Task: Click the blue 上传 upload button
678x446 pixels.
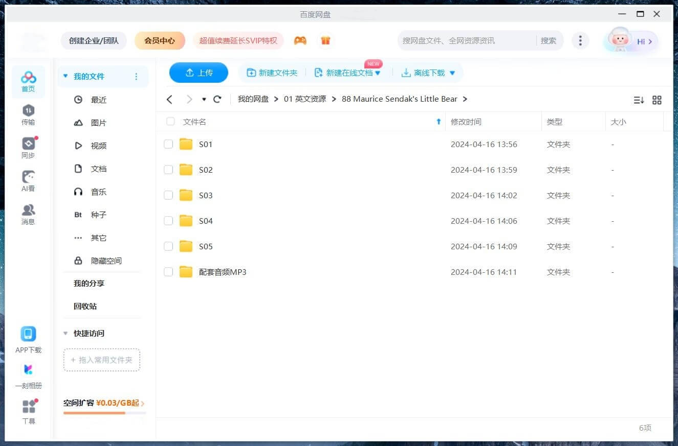Action: (x=199, y=73)
